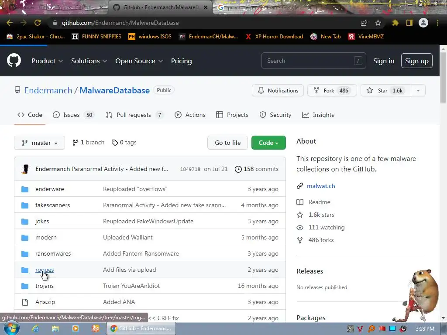447x335 pixels.
Task: Open the Star lists dropdown arrow
Action: point(418,91)
